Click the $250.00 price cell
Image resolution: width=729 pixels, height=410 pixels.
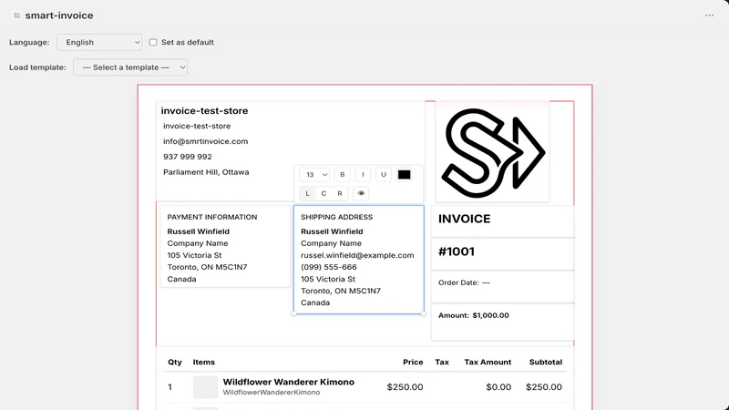point(405,387)
